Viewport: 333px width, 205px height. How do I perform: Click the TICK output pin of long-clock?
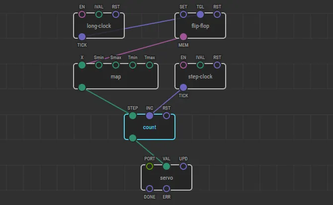[82, 36]
